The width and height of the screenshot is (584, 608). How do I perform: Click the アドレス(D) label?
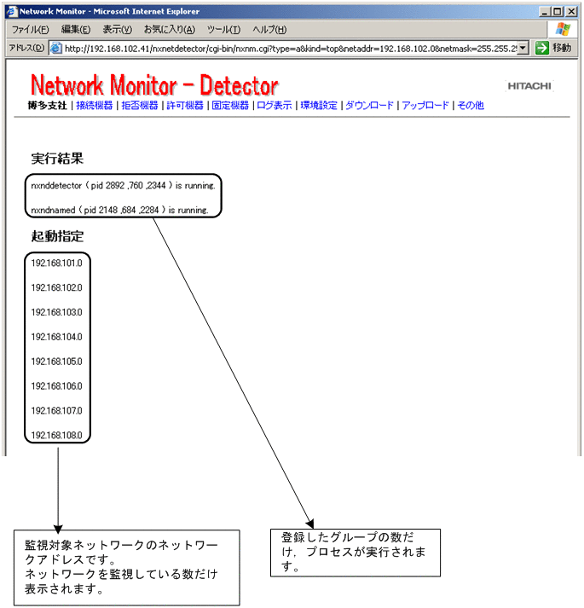point(26,48)
